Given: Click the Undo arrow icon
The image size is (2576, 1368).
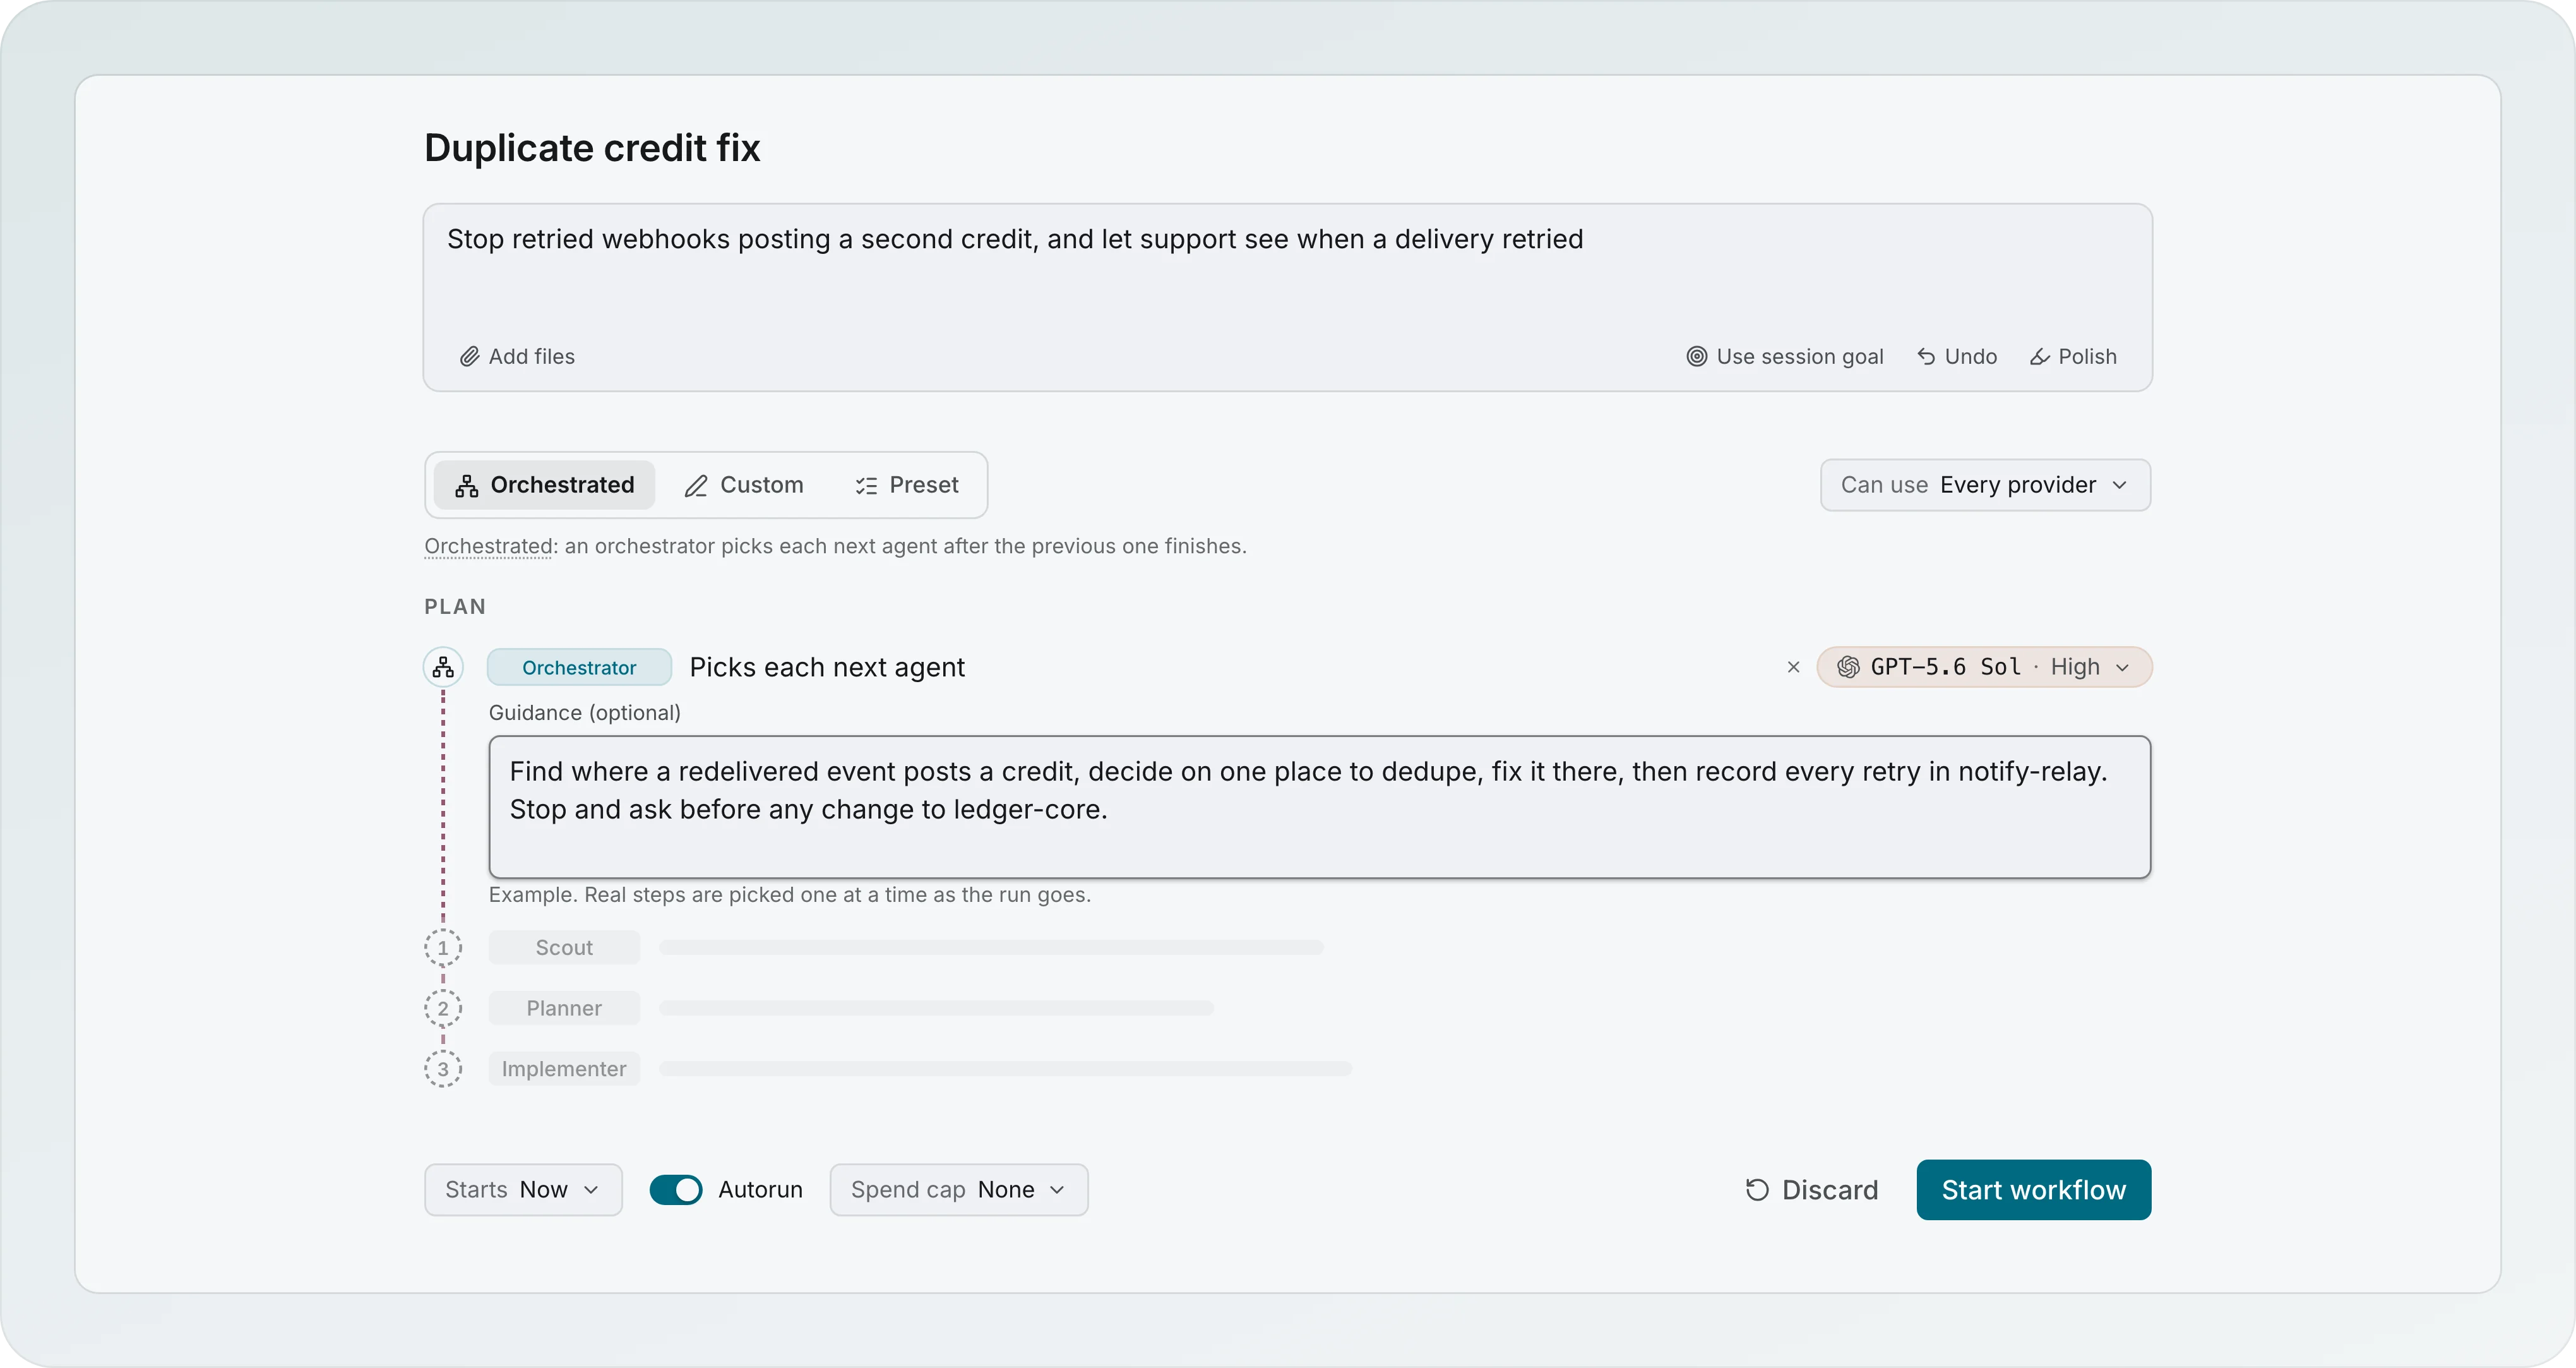Looking at the screenshot, I should click(x=1925, y=357).
